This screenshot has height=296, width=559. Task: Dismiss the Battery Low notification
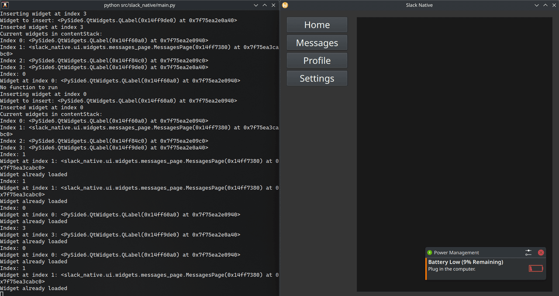541,252
